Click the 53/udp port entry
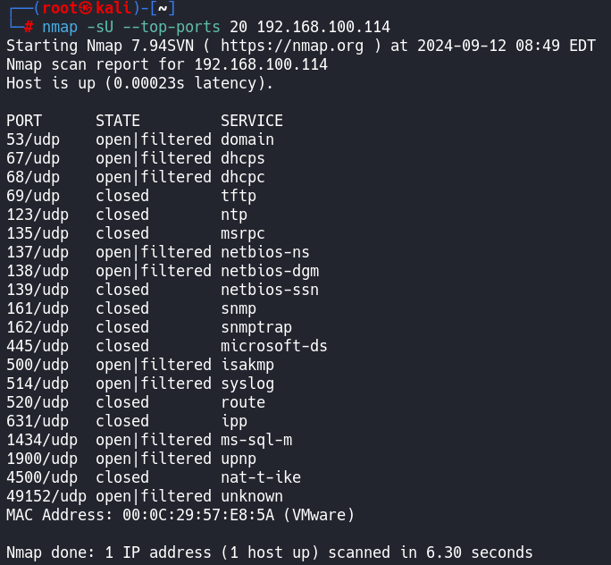Screen dimensions: 611x565 pos(29,139)
